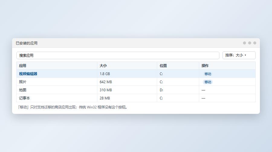Click the C: location cell for 视频编辑器

178,74
